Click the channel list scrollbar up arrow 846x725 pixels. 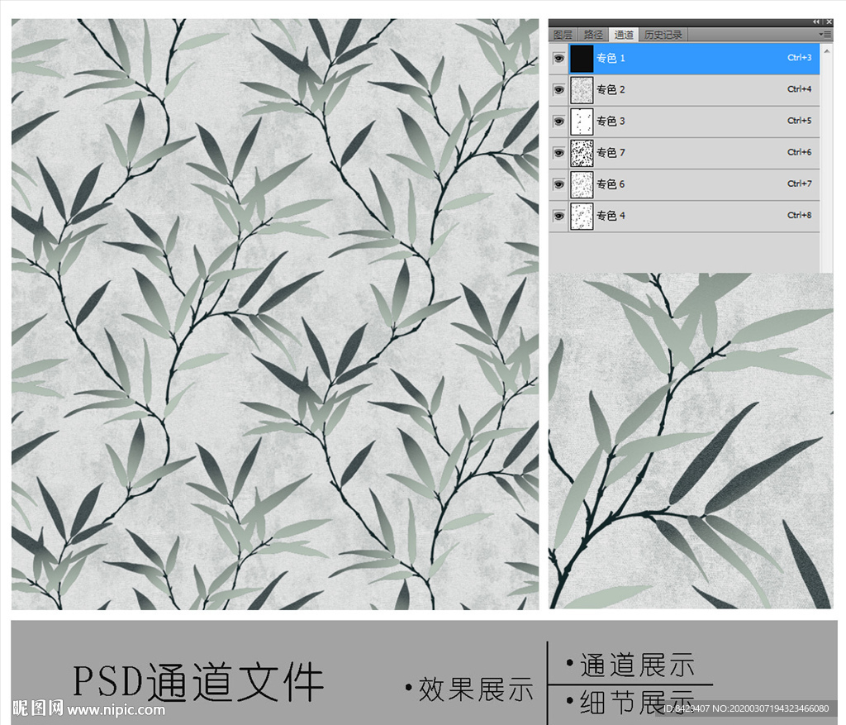point(826,50)
